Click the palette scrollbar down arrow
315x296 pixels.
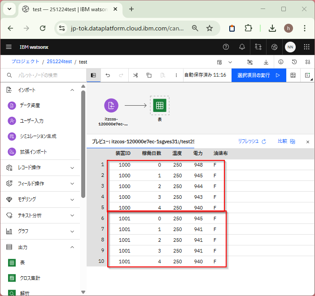coord(83,292)
